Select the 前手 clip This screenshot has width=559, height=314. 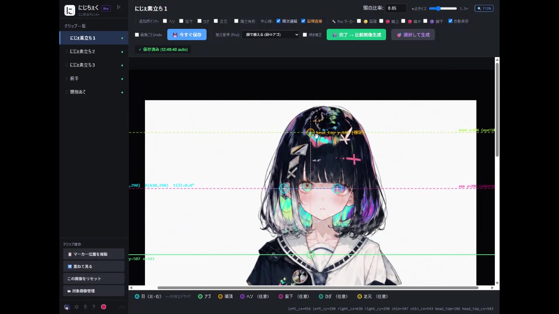pos(94,78)
